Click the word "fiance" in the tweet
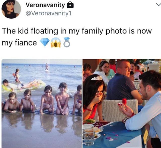This screenshot has height=148, width=161. 26,43
